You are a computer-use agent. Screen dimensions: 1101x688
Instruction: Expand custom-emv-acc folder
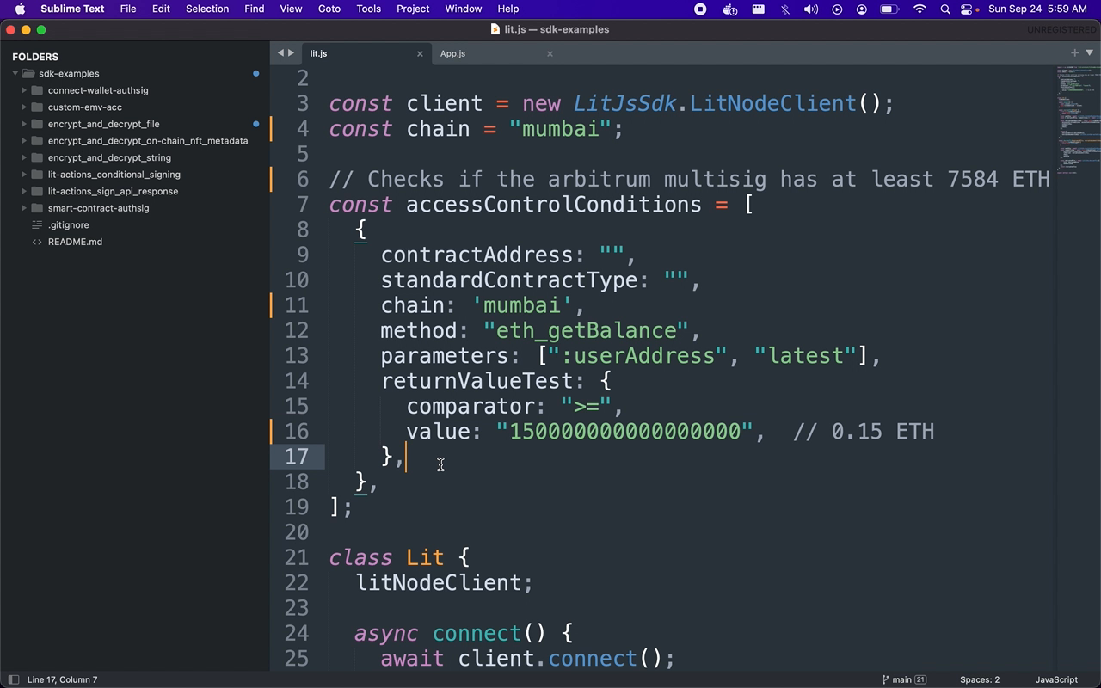pyautogui.click(x=24, y=107)
